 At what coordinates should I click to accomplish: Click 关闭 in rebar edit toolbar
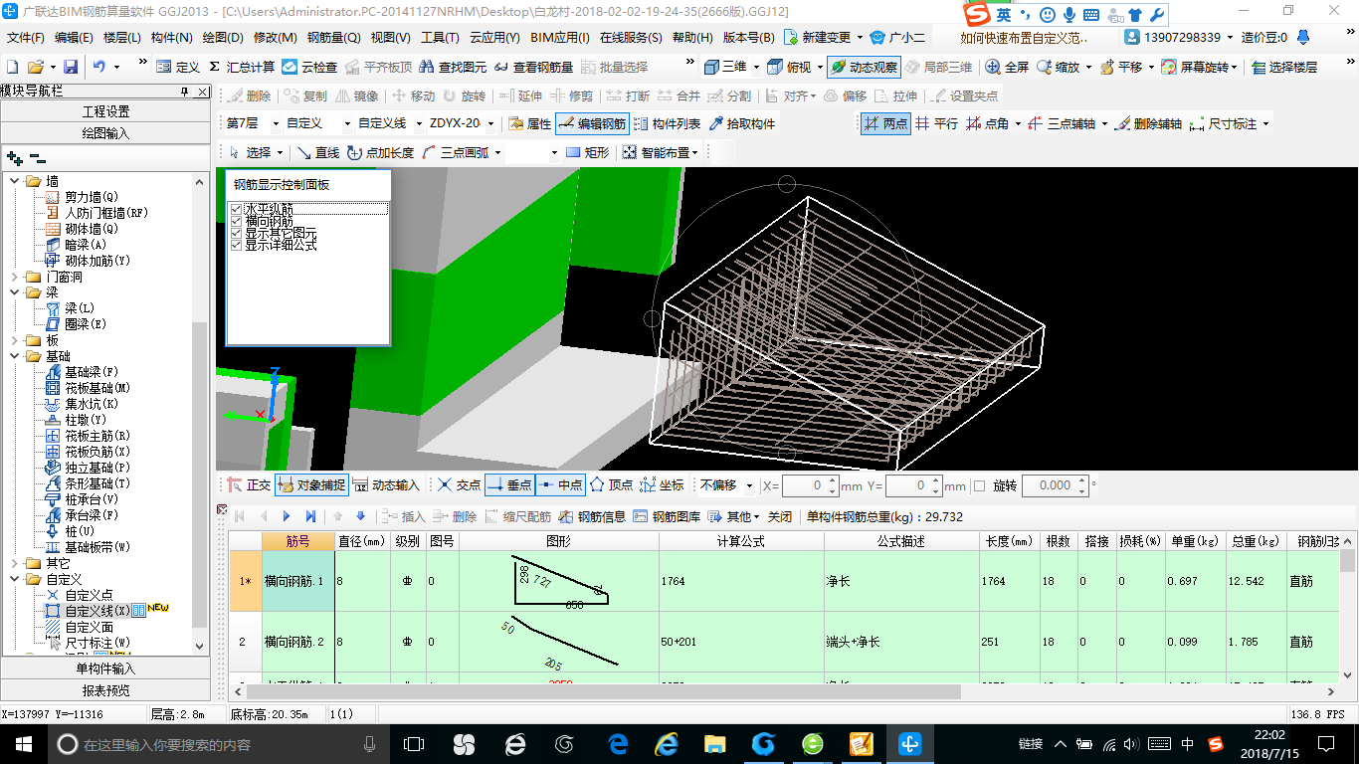780,516
